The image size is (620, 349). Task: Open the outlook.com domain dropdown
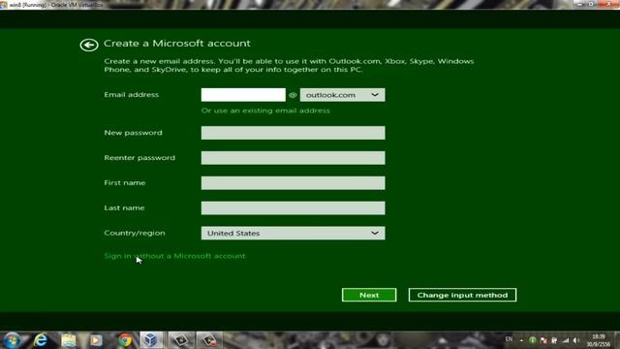(342, 95)
